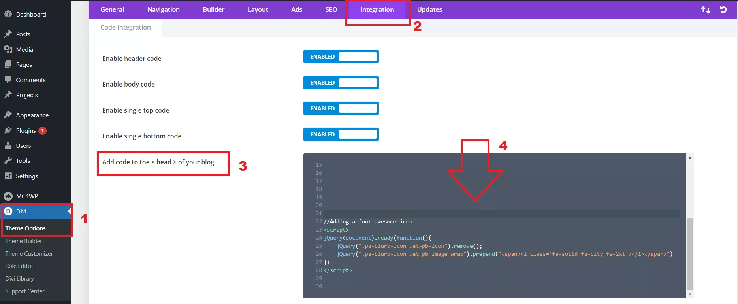The height and width of the screenshot is (304, 738).
Task: Switch to the Layout tab
Action: pos(258,9)
